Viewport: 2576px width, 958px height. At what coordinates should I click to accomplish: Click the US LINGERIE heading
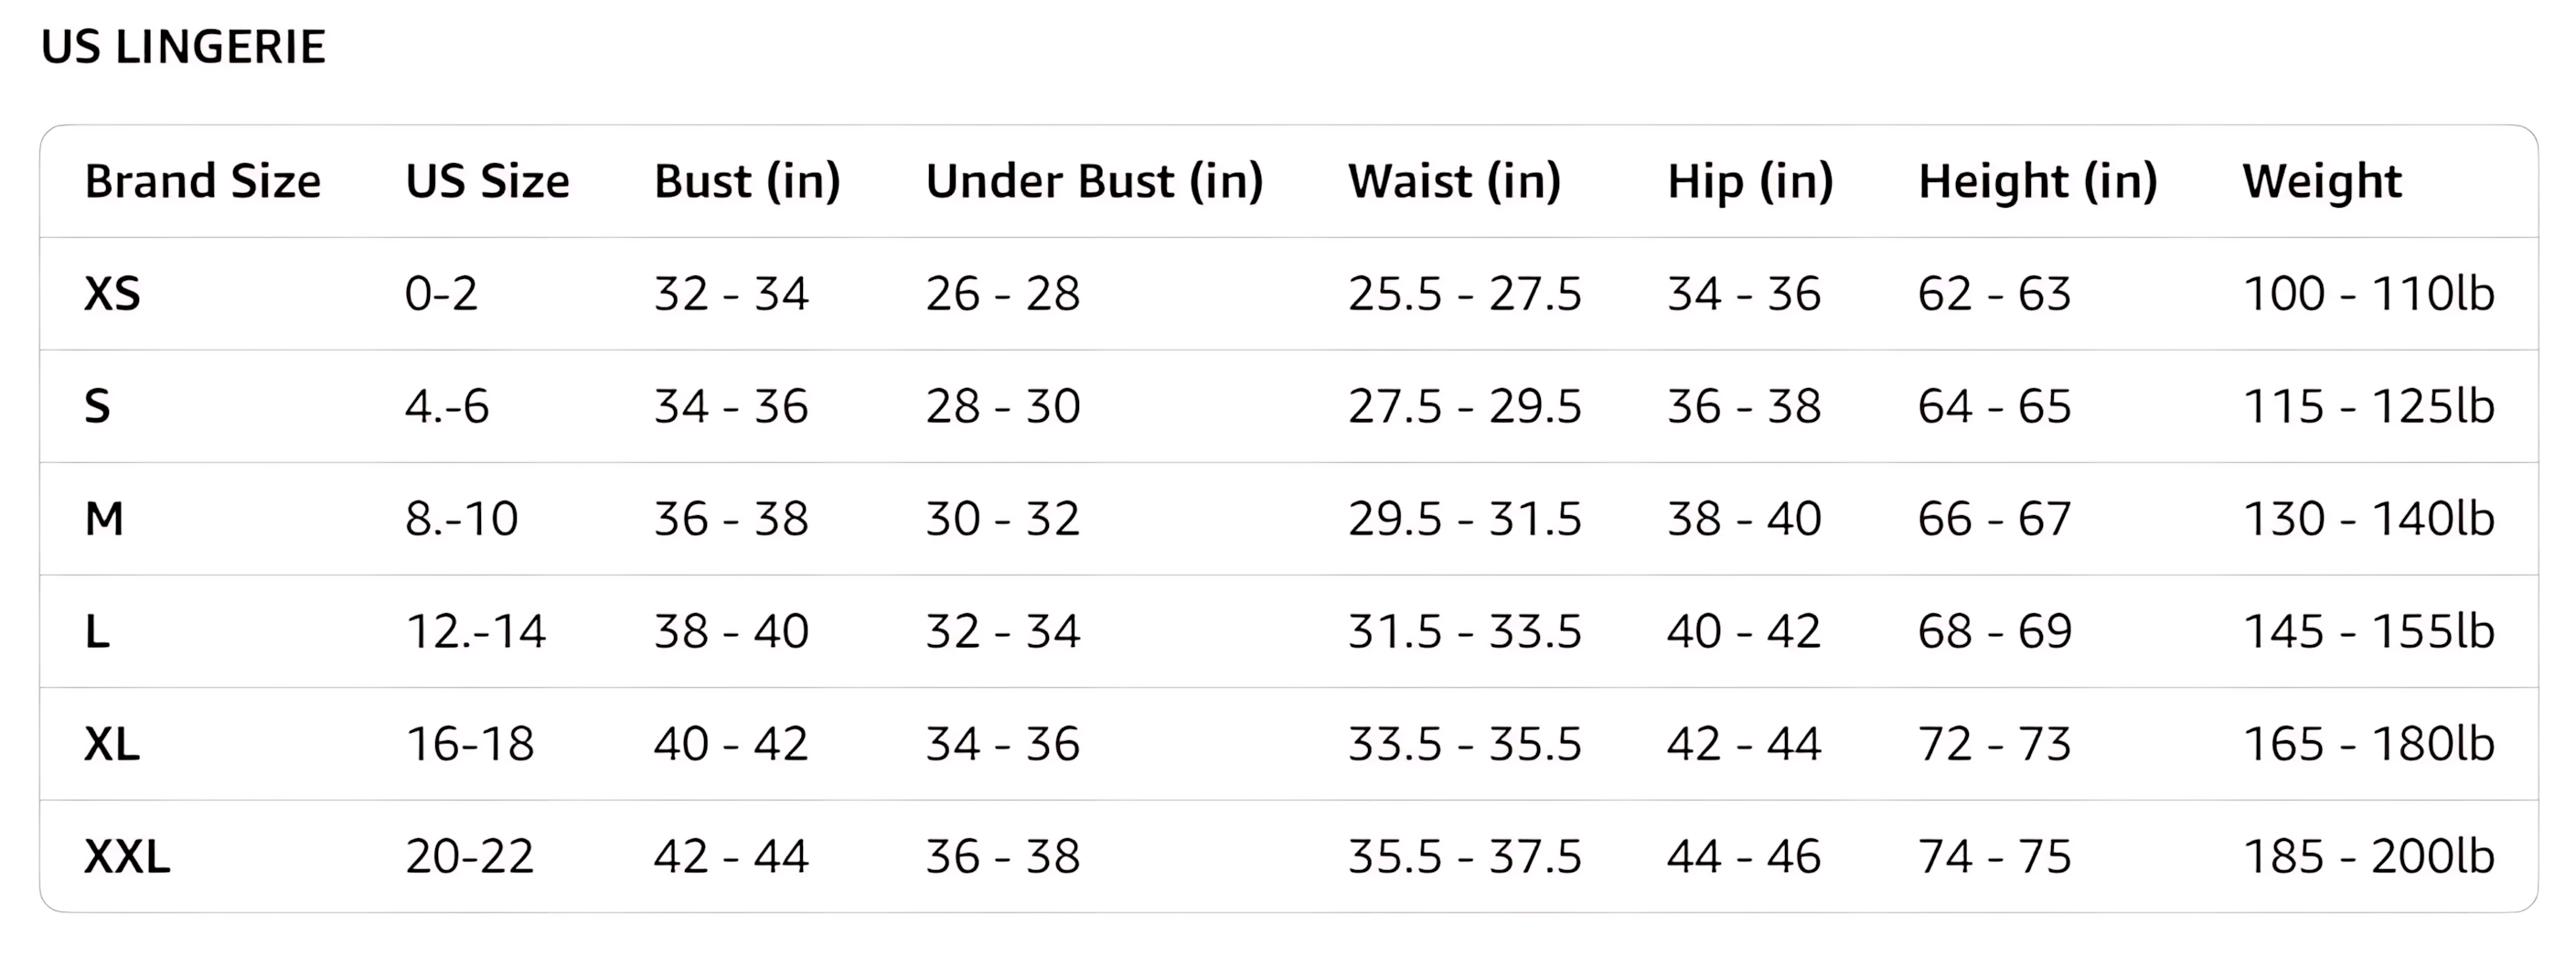[183, 47]
